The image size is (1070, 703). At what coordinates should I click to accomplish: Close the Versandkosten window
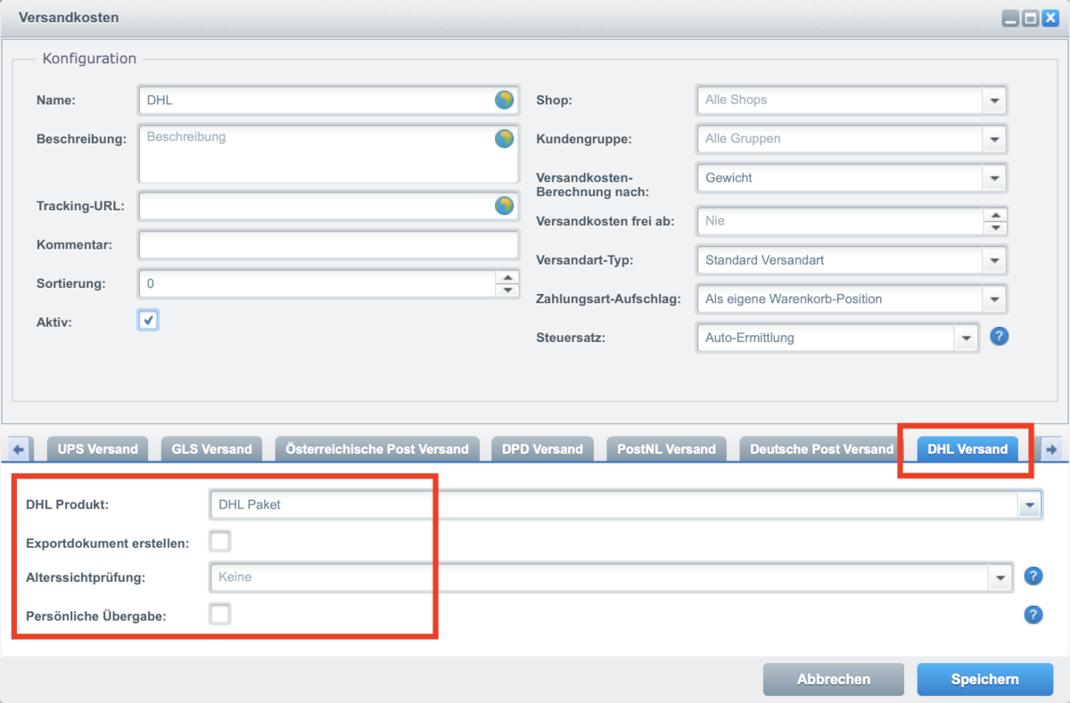click(1049, 18)
